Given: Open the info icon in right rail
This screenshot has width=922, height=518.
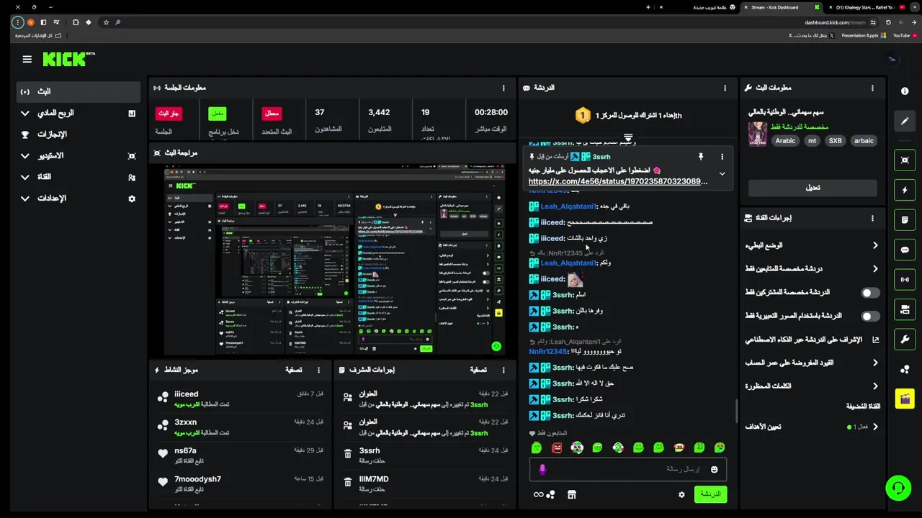Looking at the screenshot, I should 905,91.
